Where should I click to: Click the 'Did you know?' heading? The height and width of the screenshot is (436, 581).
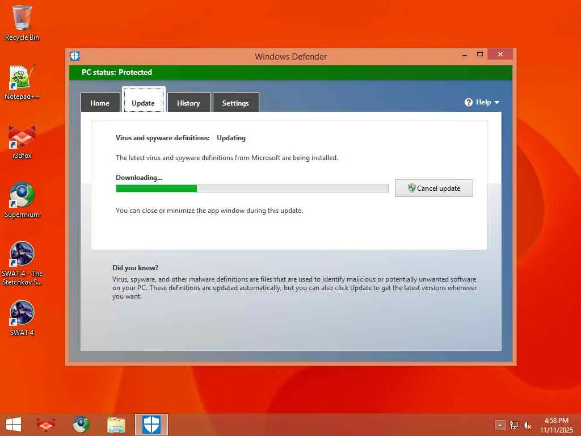pos(135,268)
